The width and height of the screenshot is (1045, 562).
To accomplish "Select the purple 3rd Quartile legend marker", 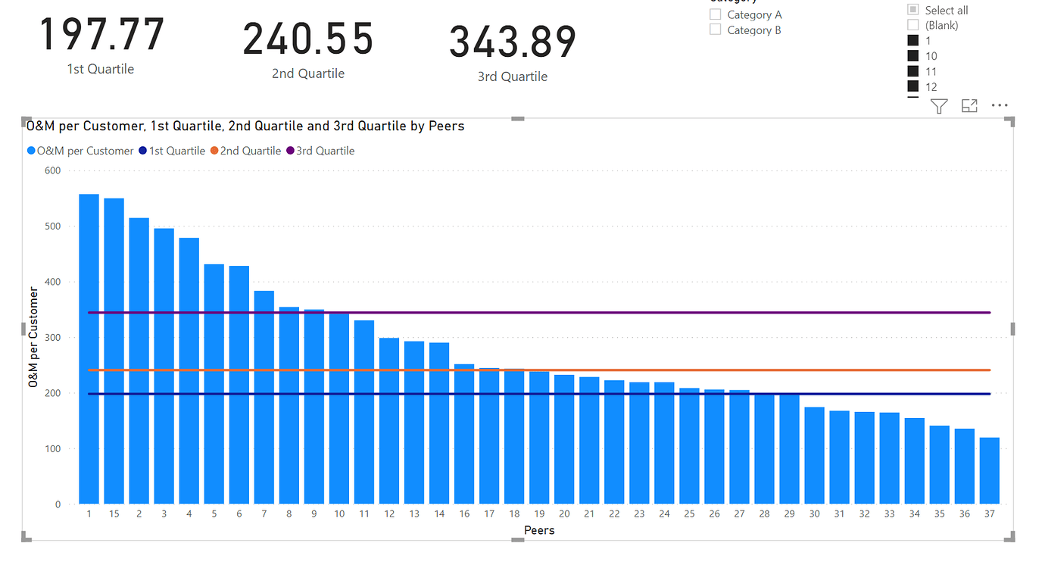I will pyautogui.click(x=289, y=151).
